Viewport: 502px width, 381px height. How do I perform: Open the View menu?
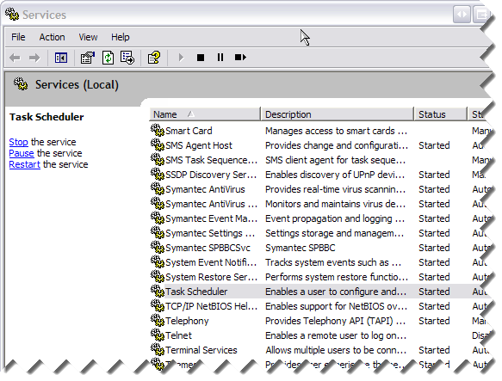pos(88,37)
